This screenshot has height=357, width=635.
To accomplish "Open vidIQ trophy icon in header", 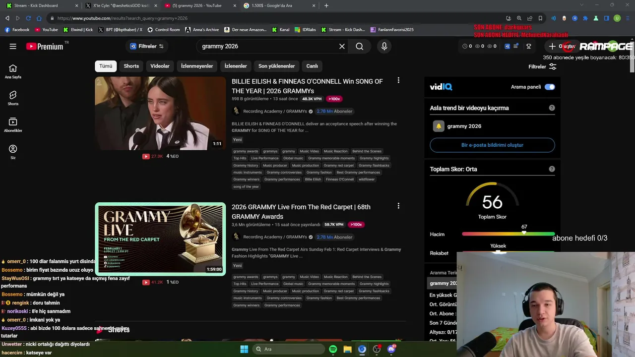I will (x=528, y=46).
